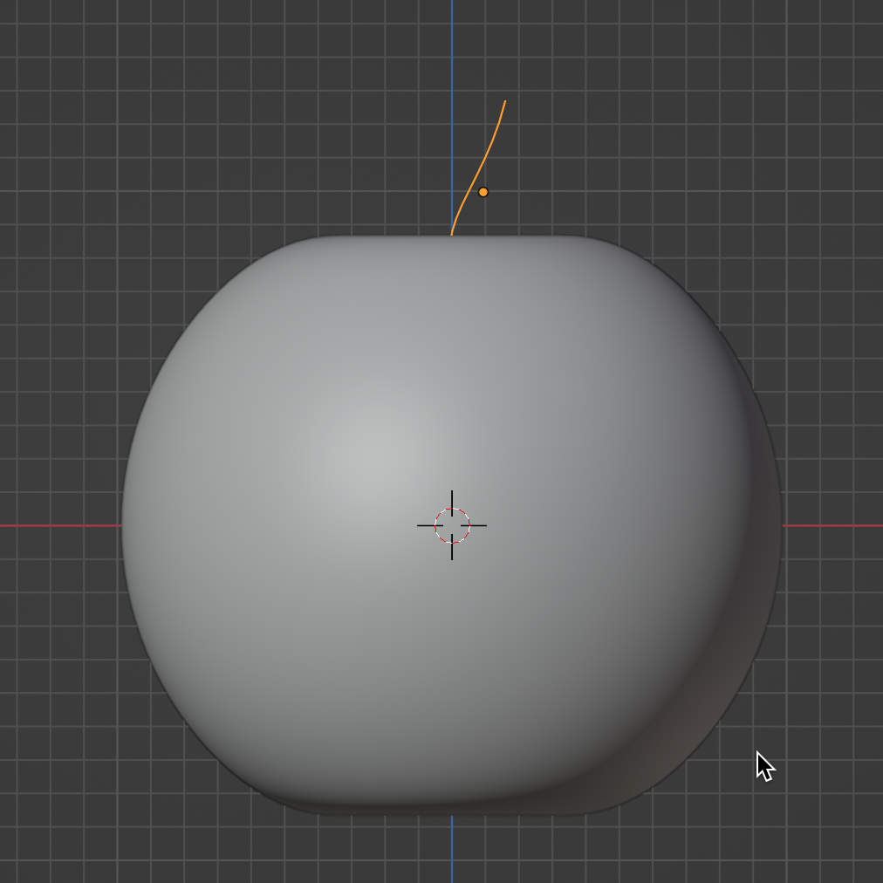The image size is (883, 883).
Task: Click the top tip of orange curve
Action: 505,102
